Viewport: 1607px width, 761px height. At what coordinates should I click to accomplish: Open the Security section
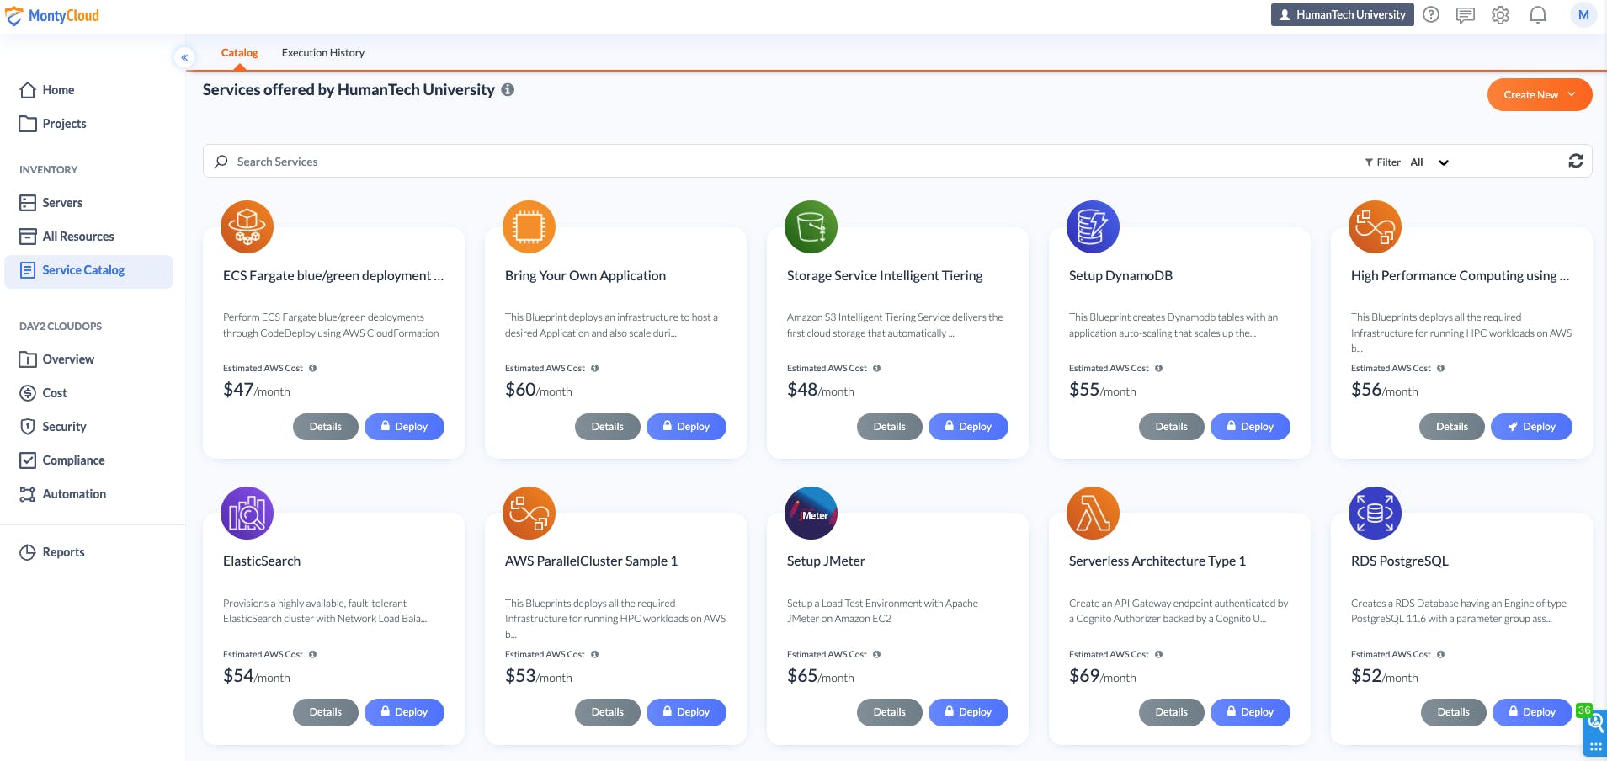pyautogui.click(x=63, y=426)
